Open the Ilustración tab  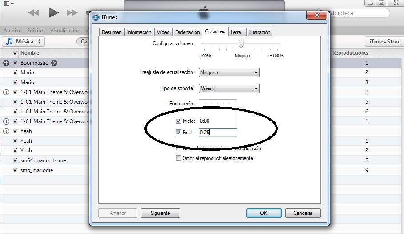(260, 32)
